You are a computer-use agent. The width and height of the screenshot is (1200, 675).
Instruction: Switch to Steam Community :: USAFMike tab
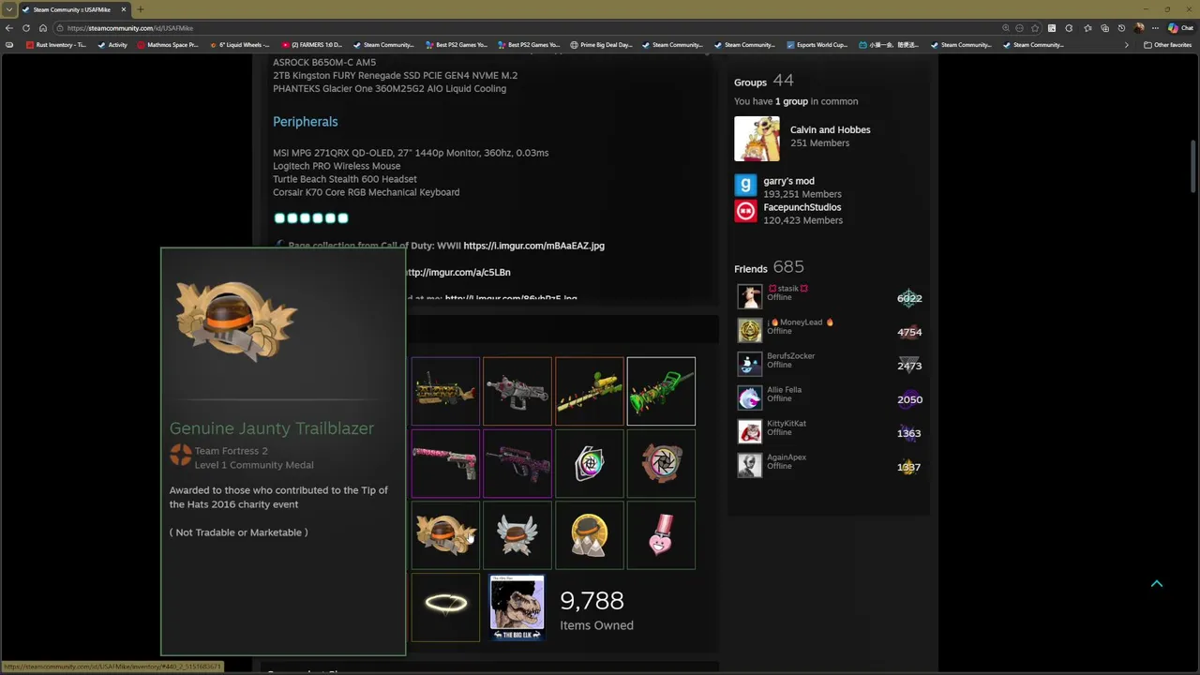point(73,9)
